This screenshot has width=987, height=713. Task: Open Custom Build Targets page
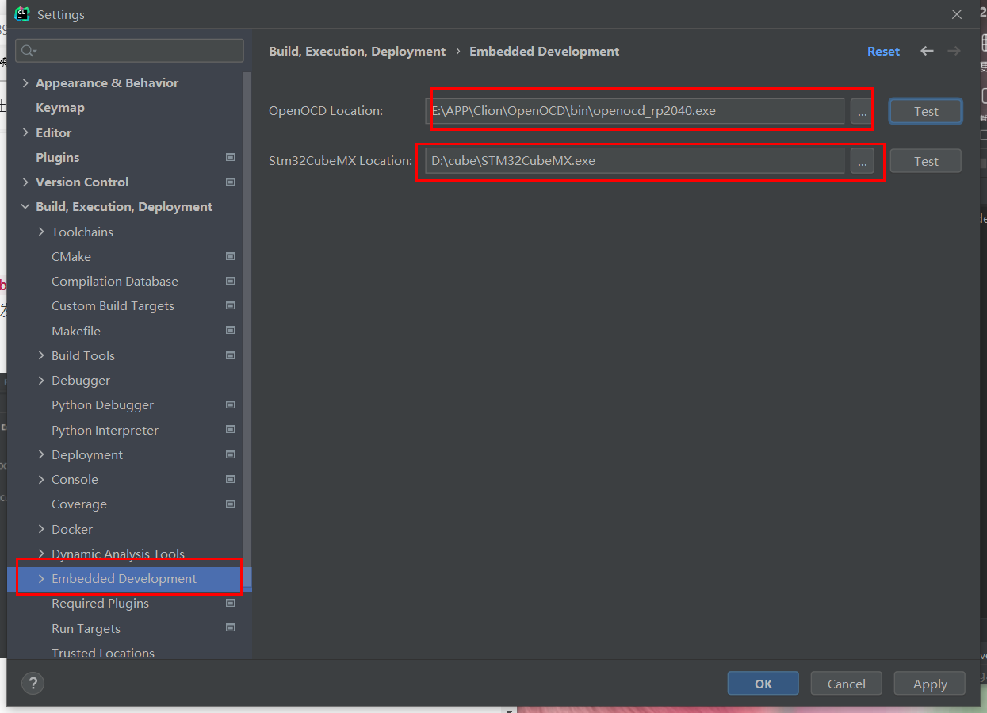point(113,305)
